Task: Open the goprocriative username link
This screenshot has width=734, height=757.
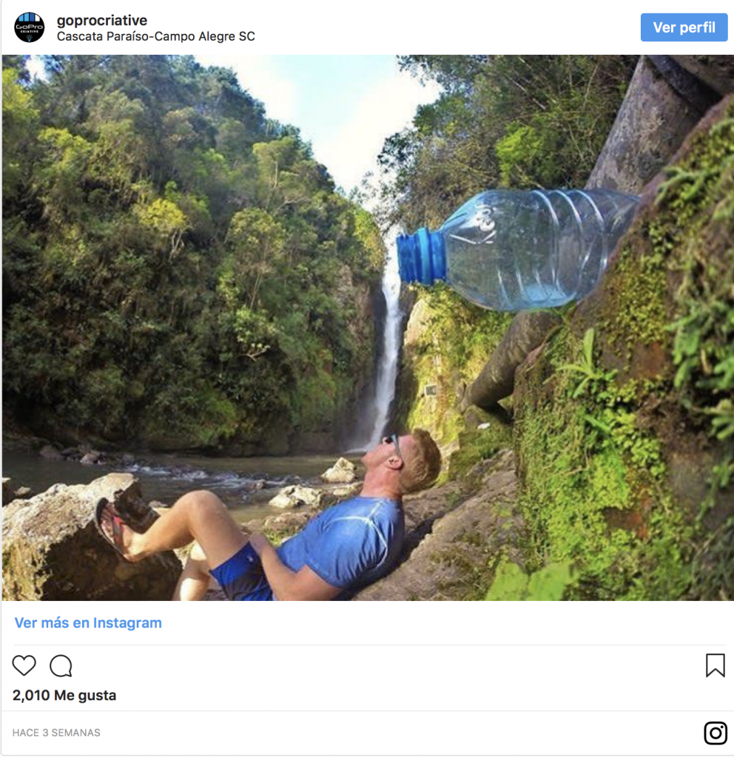Action: click(102, 20)
